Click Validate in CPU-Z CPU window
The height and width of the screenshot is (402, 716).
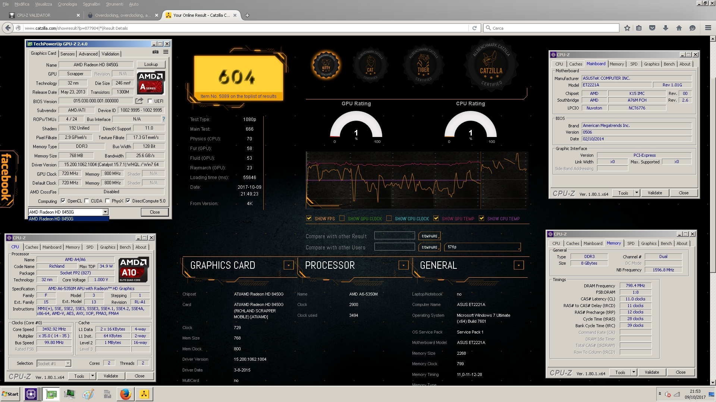pyautogui.click(x=111, y=376)
